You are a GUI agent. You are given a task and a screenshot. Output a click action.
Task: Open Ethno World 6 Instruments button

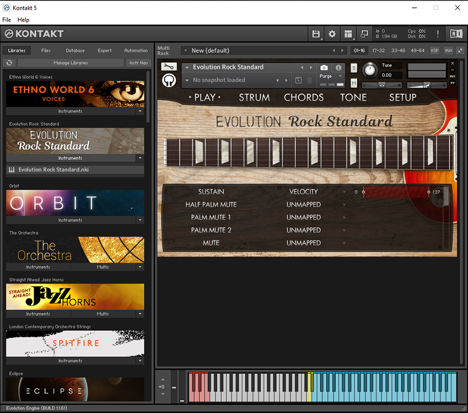coord(70,111)
